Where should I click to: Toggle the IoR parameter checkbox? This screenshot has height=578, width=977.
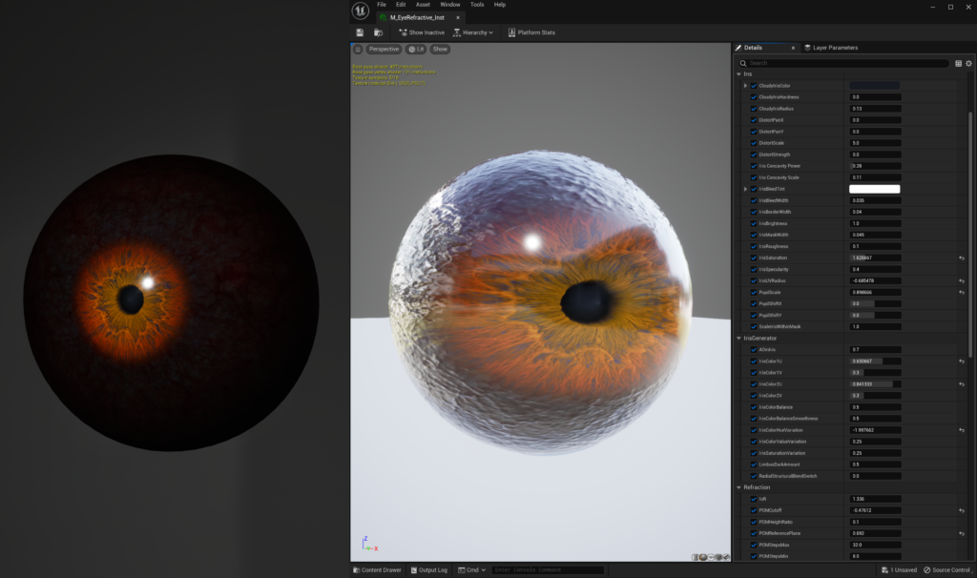pos(754,499)
